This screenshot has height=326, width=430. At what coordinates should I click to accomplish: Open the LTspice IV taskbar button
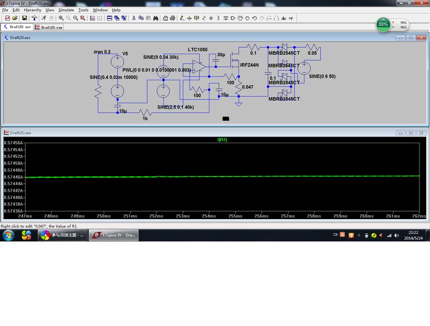pyautogui.click(x=114, y=235)
